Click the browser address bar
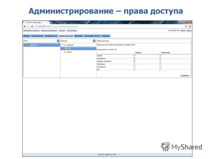Screen dimensions: 212x159 point(109,26)
